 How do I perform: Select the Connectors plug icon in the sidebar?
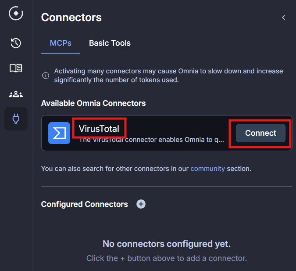pyautogui.click(x=16, y=119)
